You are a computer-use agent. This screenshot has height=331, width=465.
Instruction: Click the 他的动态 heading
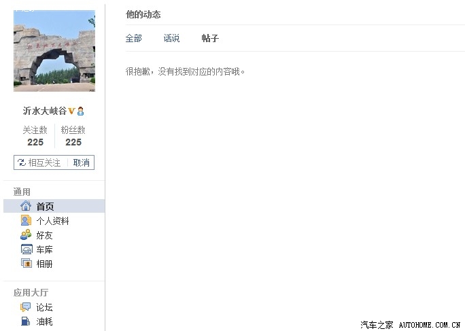tap(143, 14)
